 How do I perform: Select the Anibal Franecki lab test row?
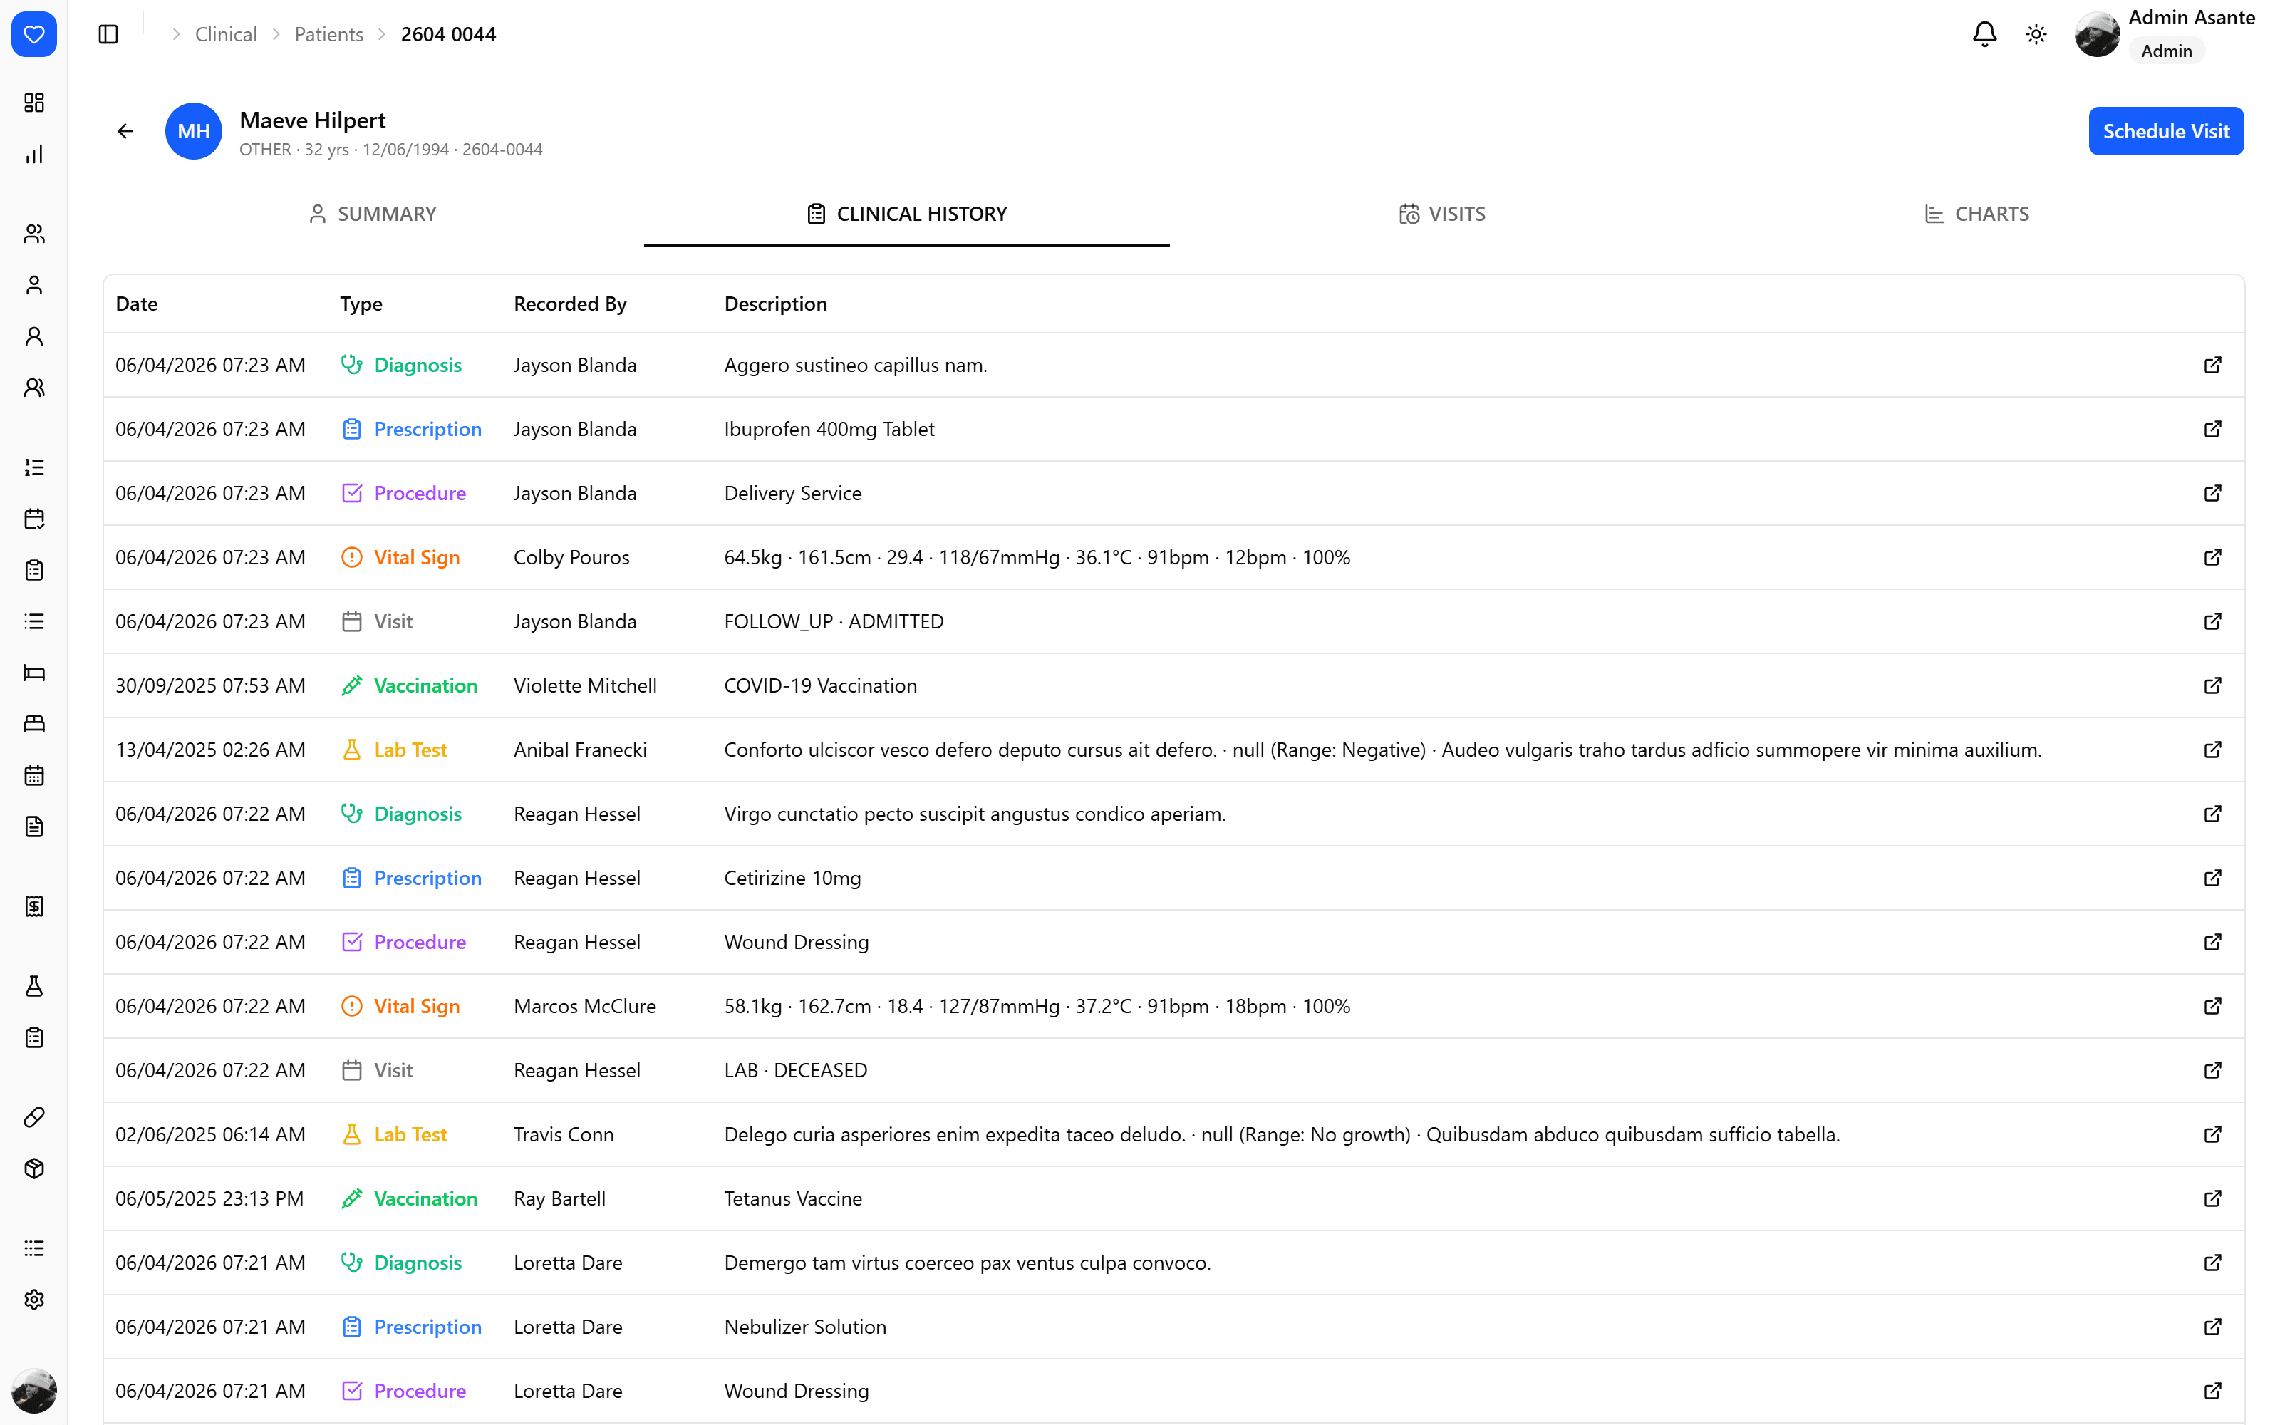(1173, 750)
